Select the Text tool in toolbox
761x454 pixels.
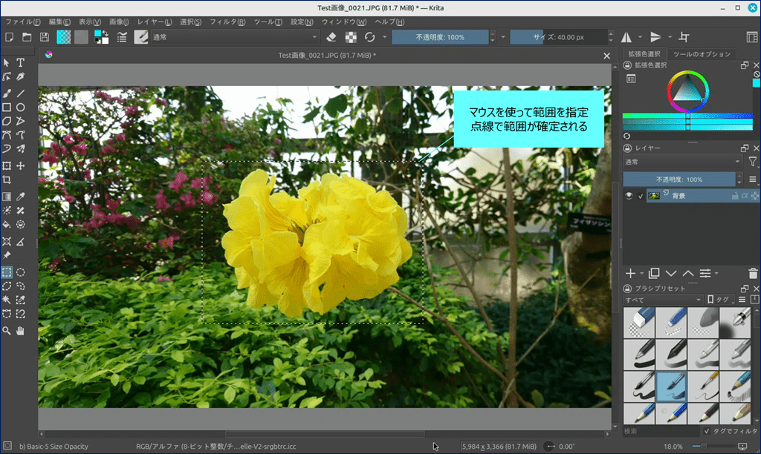(x=21, y=63)
